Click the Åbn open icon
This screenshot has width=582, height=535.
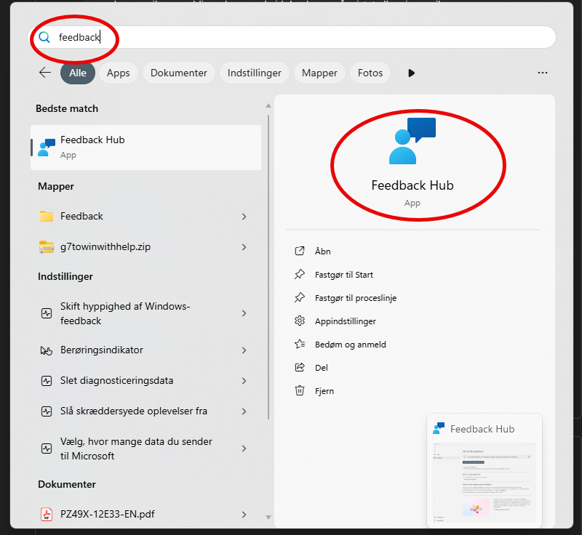tap(300, 251)
